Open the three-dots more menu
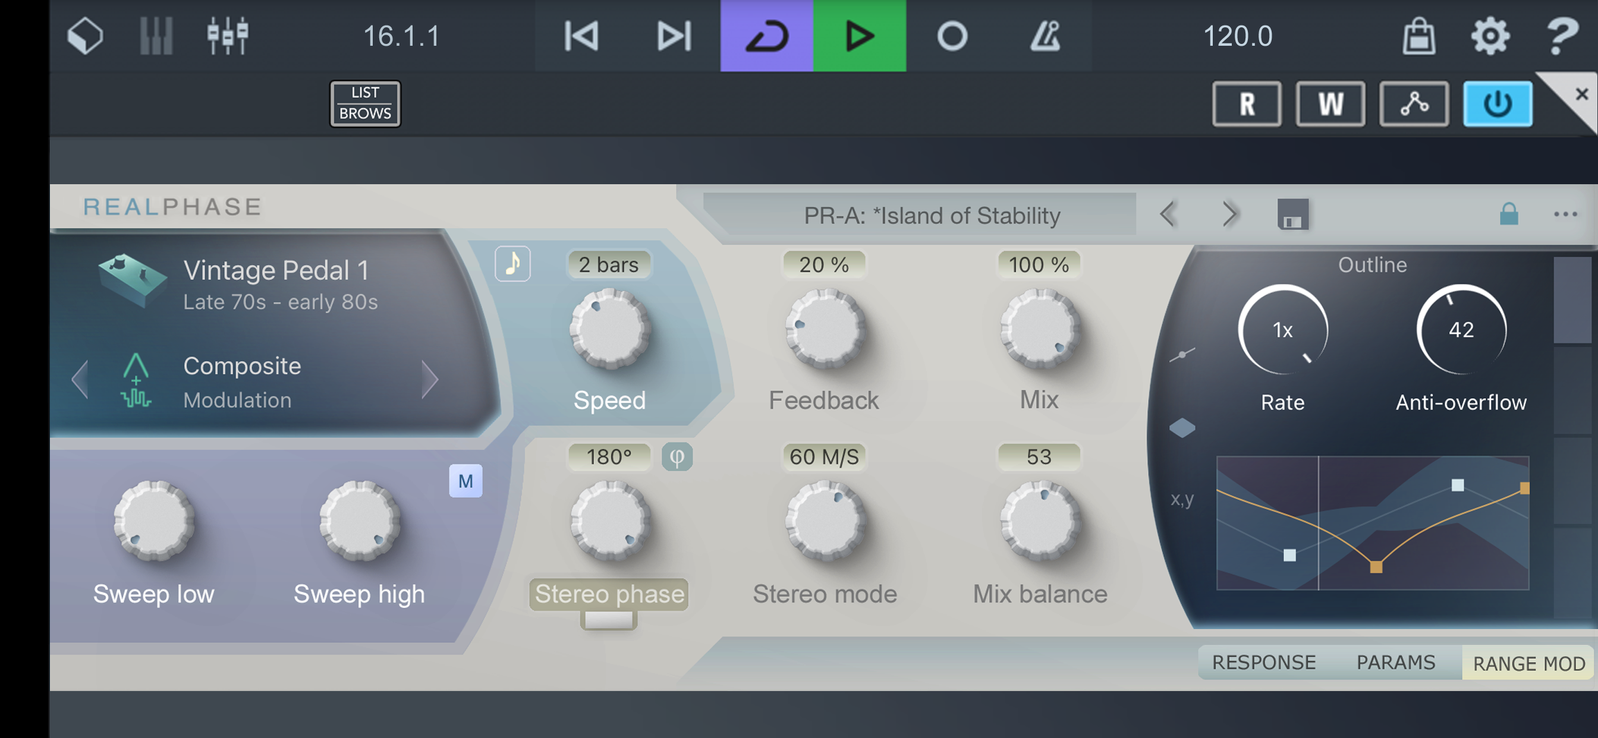 [x=1565, y=215]
